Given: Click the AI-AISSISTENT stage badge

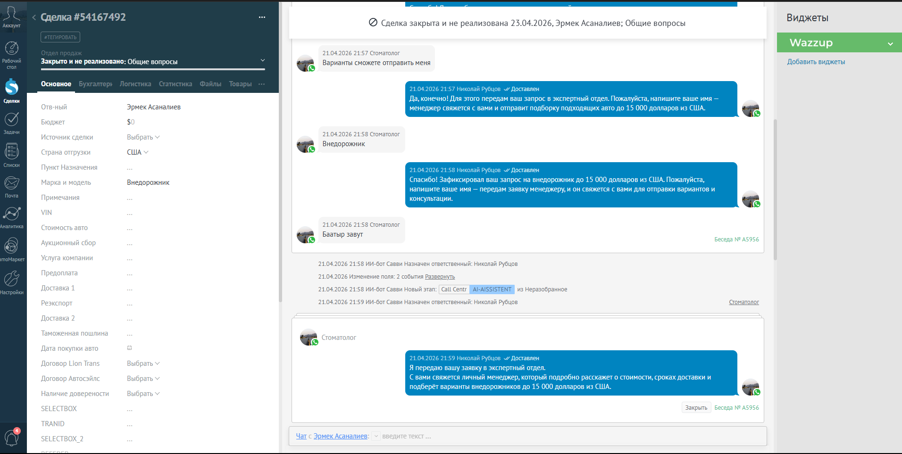Looking at the screenshot, I should tap(492, 289).
